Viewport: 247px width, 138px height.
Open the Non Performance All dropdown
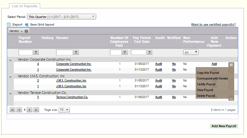(191, 52)
